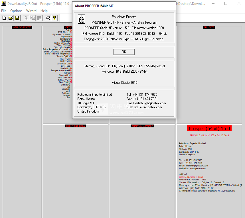Click the Temperature Model options row
Viewport: 245px width, 218px height.
61,70
